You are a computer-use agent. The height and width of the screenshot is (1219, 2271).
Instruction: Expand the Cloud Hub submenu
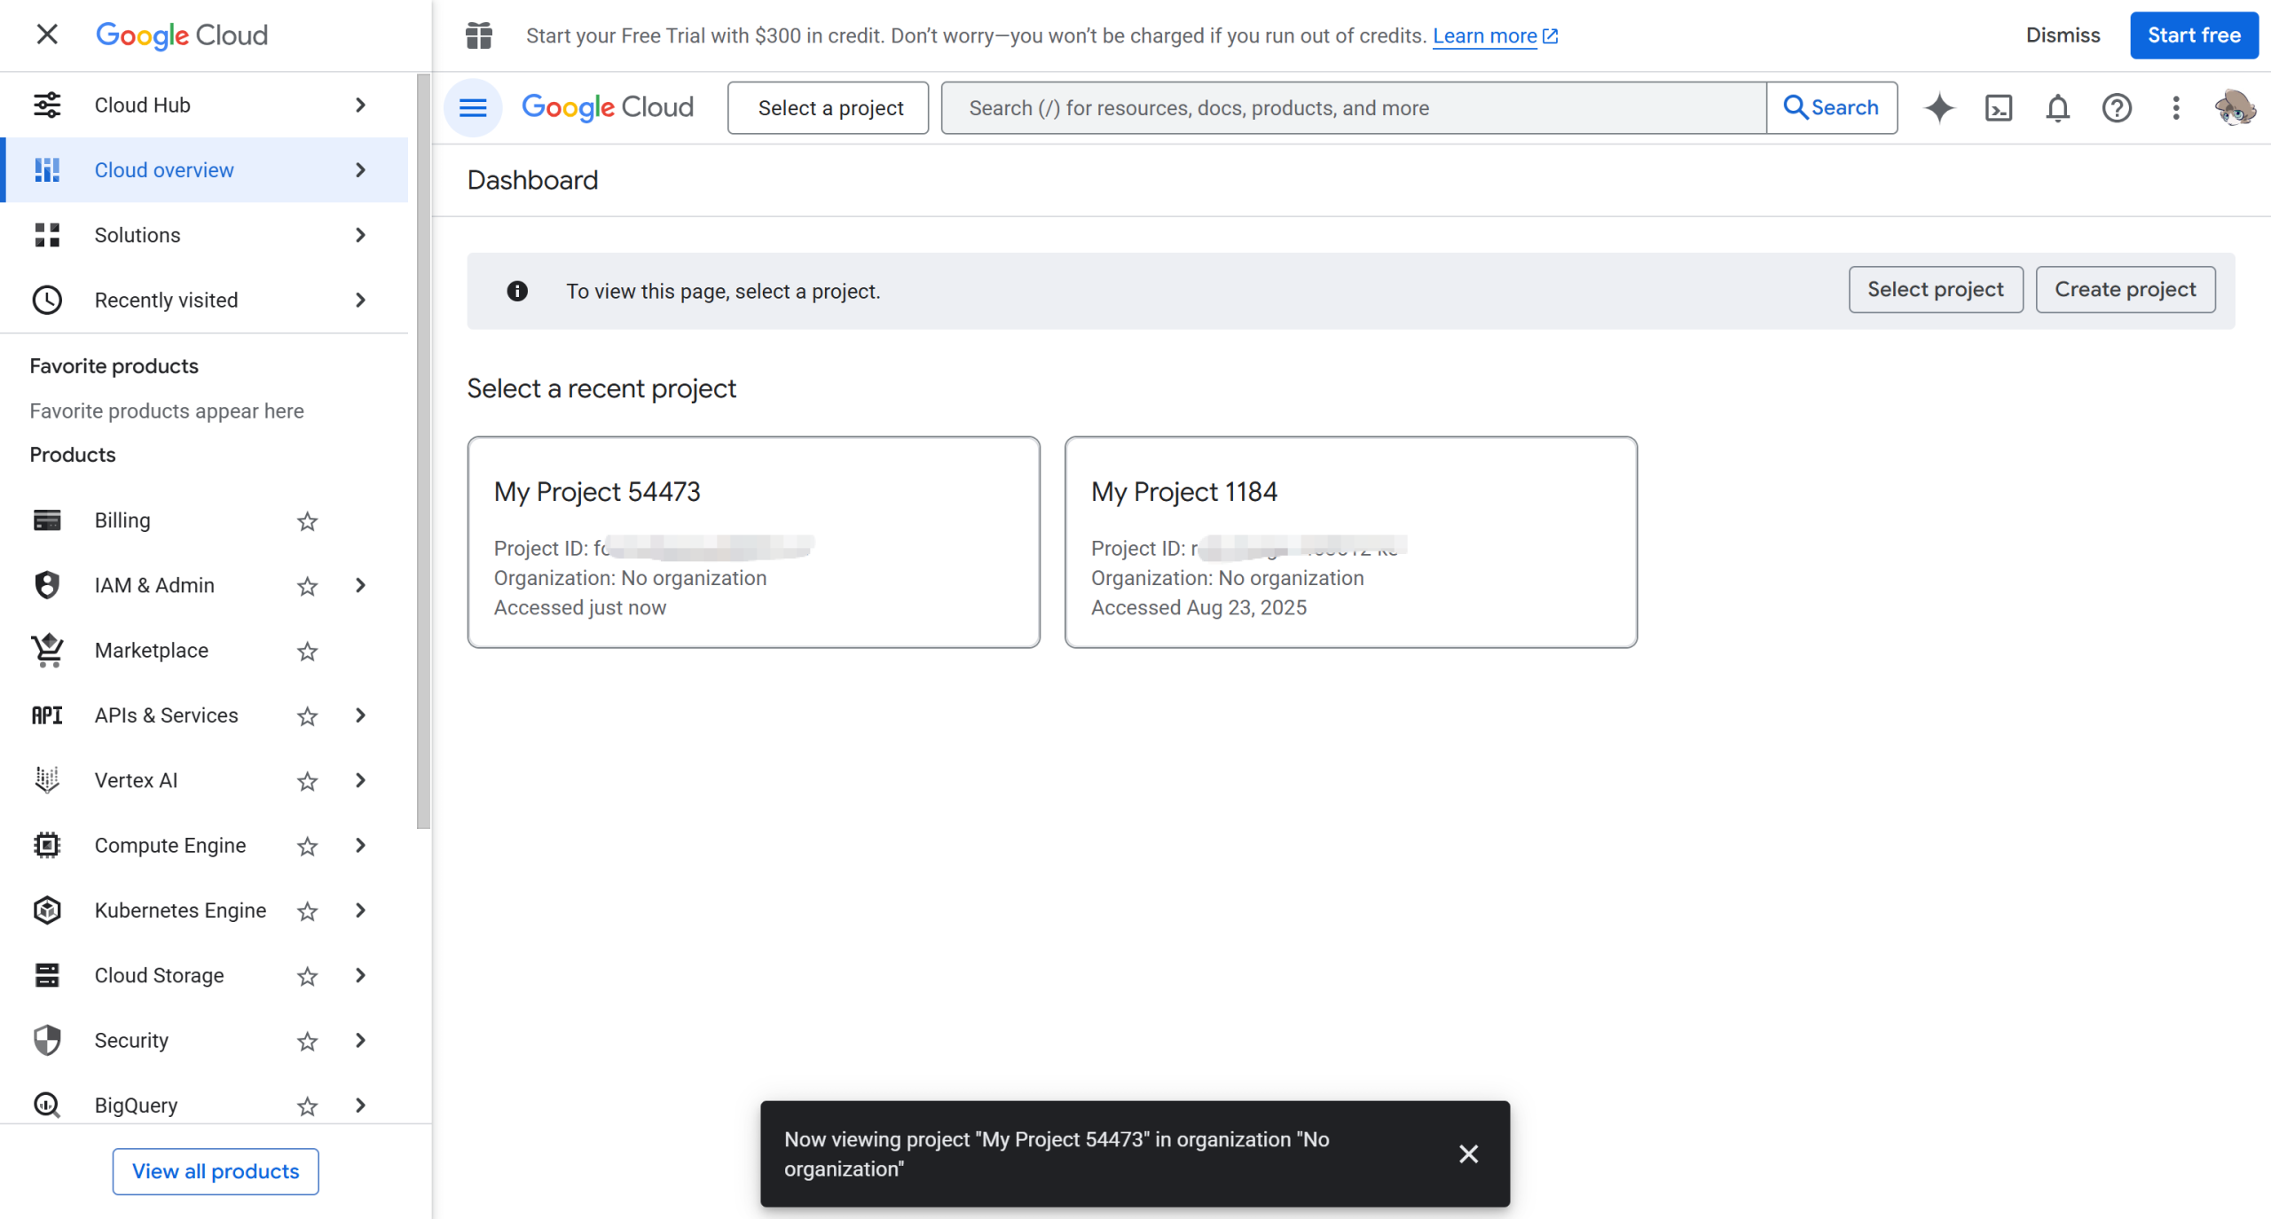[360, 105]
